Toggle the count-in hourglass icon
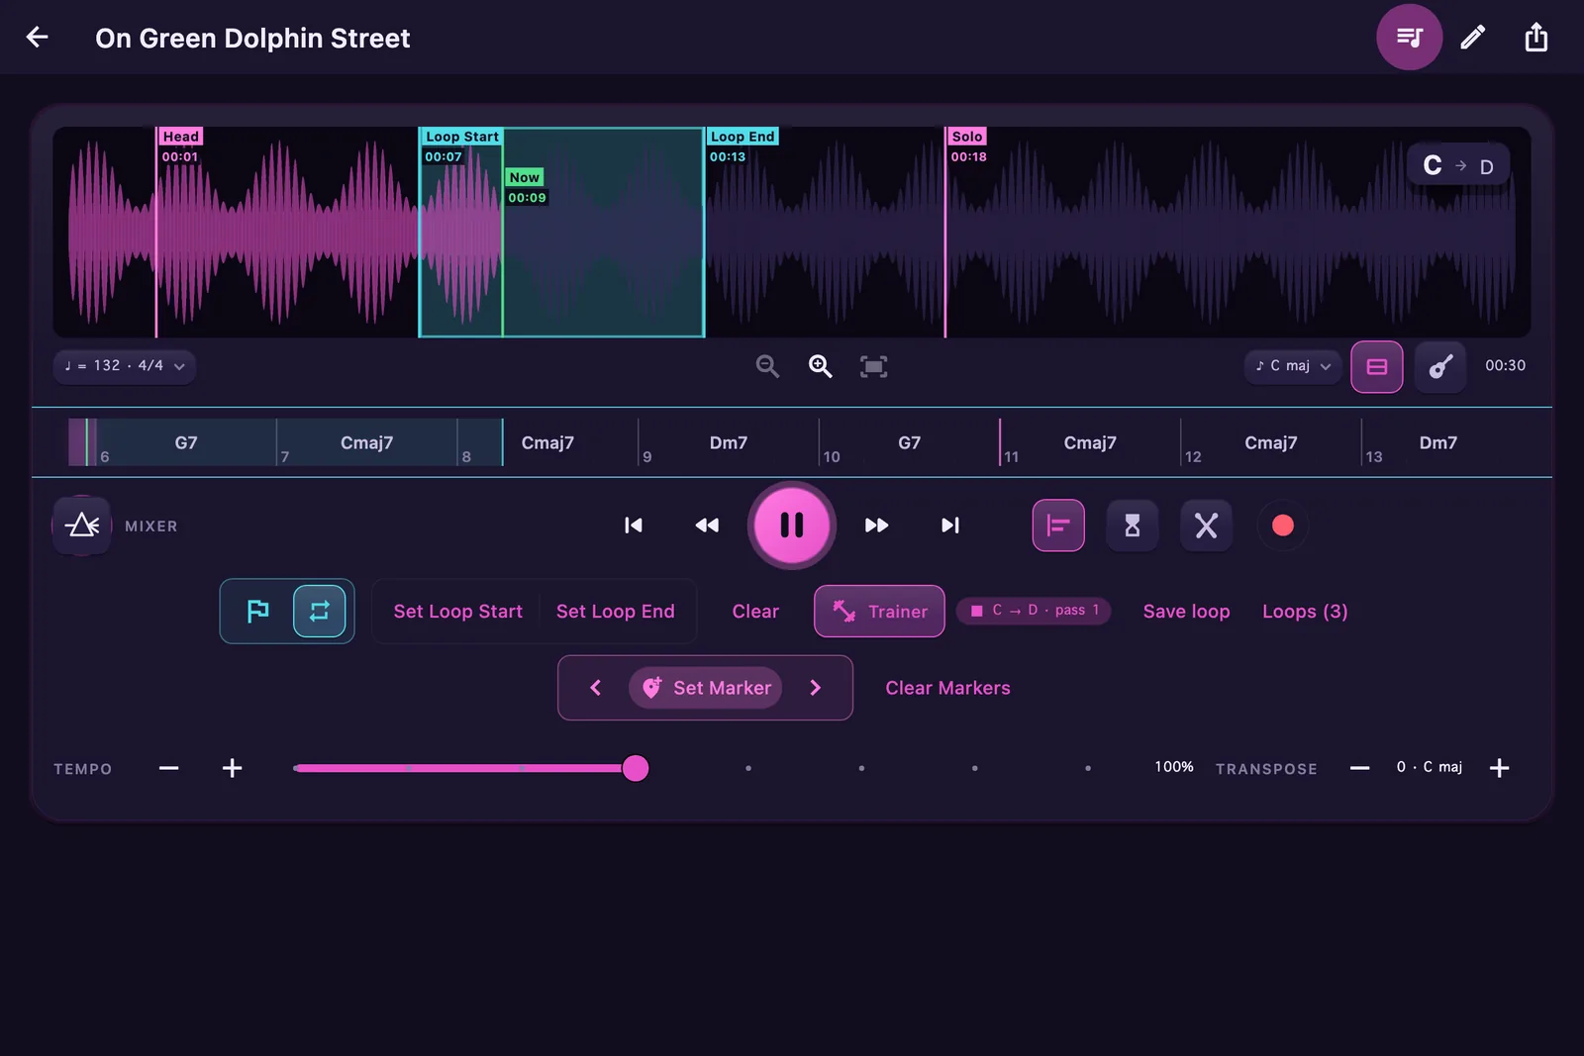This screenshot has height=1056, width=1584. point(1133,526)
